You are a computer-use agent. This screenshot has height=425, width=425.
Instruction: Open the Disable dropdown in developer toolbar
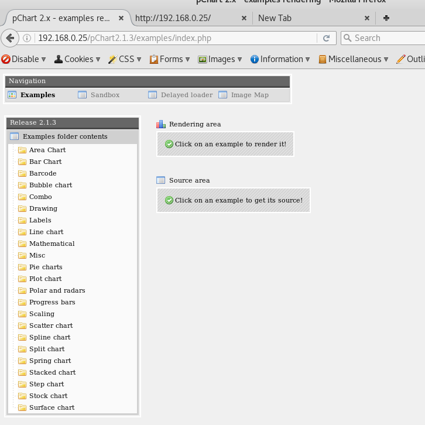23,59
